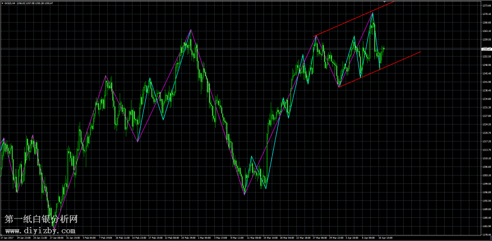Click the lowest zigzag trough in late January
Viewport: 492px width, 241px height.
(x=53, y=228)
